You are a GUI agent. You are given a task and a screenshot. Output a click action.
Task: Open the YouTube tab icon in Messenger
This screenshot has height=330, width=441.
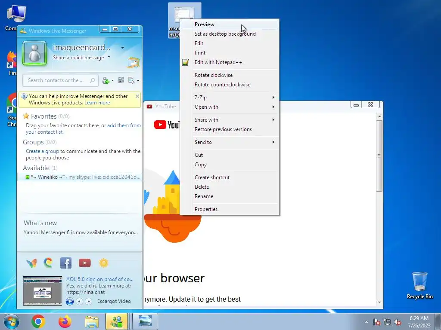point(85,263)
